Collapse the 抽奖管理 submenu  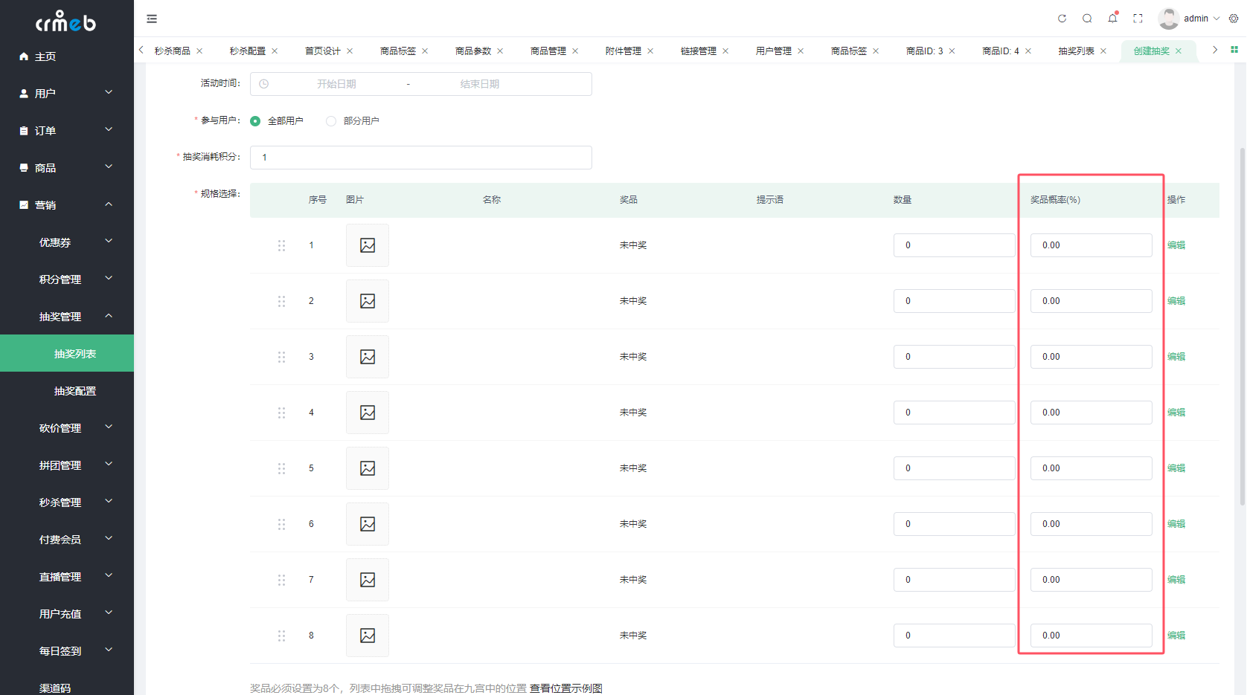pyautogui.click(x=67, y=316)
